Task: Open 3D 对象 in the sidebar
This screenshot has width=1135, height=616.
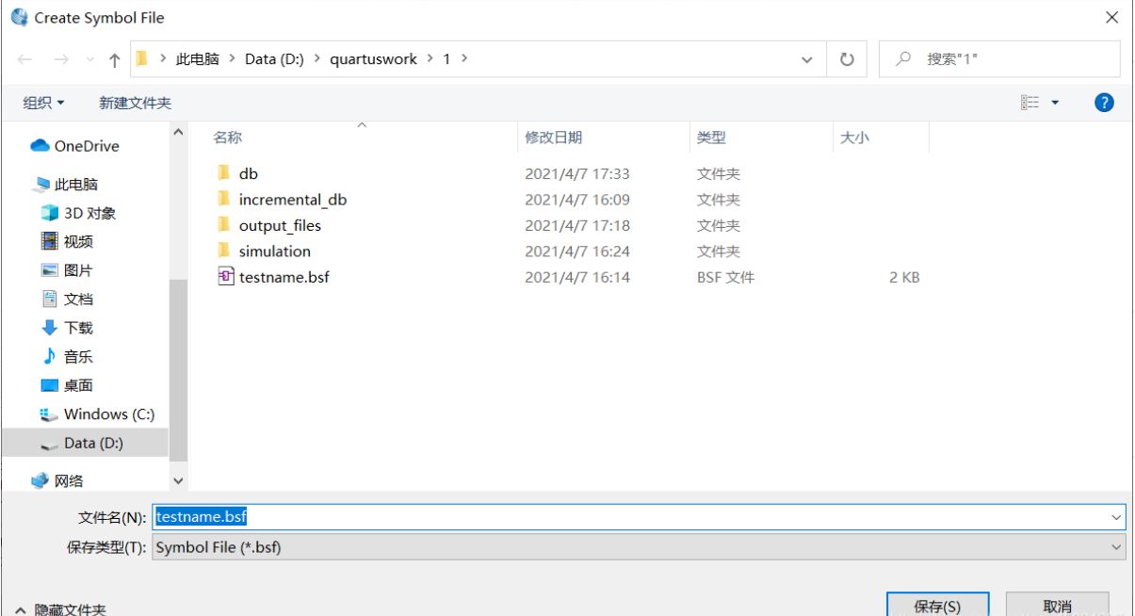Action: tap(79, 213)
